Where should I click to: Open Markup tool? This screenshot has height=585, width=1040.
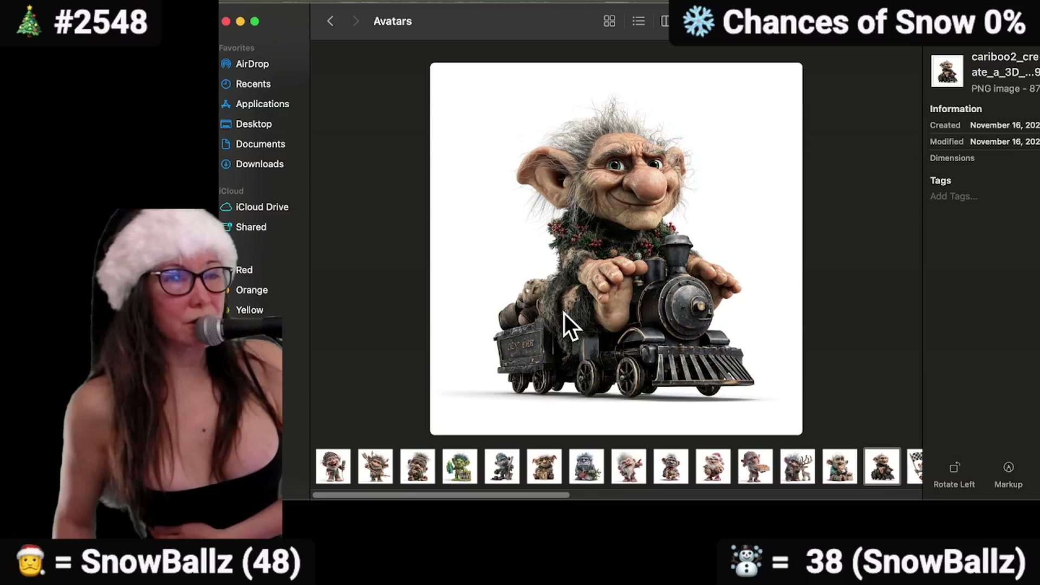[x=1008, y=474]
